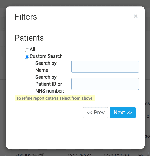
Task: Click the All option text label
Action: click(32, 49)
